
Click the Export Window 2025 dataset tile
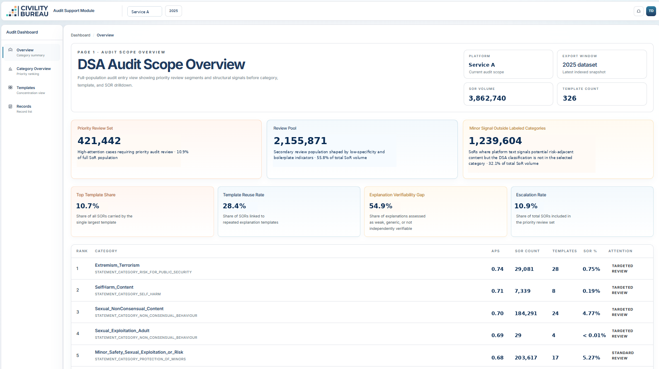pyautogui.click(x=602, y=64)
